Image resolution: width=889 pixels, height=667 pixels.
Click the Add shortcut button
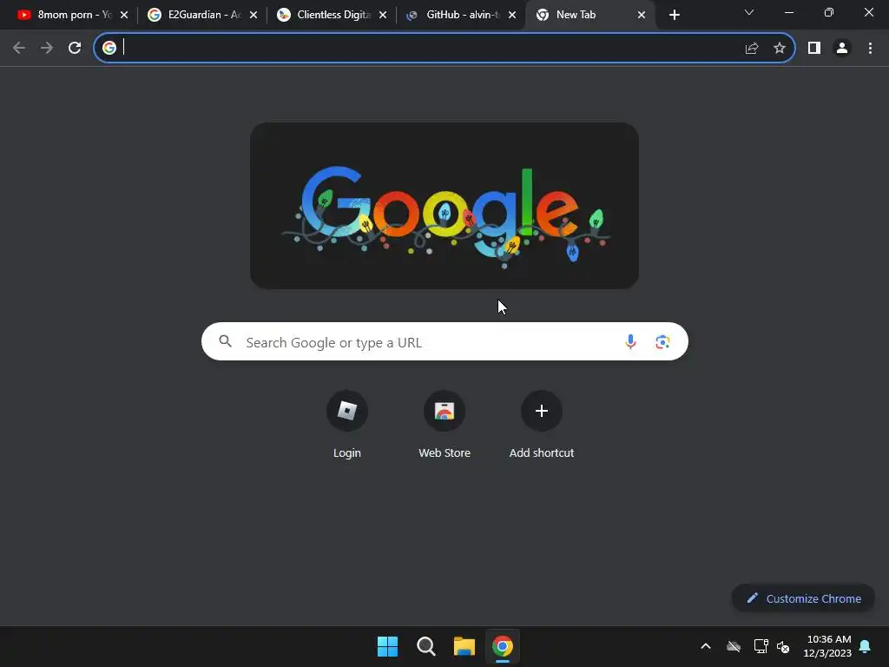542,424
